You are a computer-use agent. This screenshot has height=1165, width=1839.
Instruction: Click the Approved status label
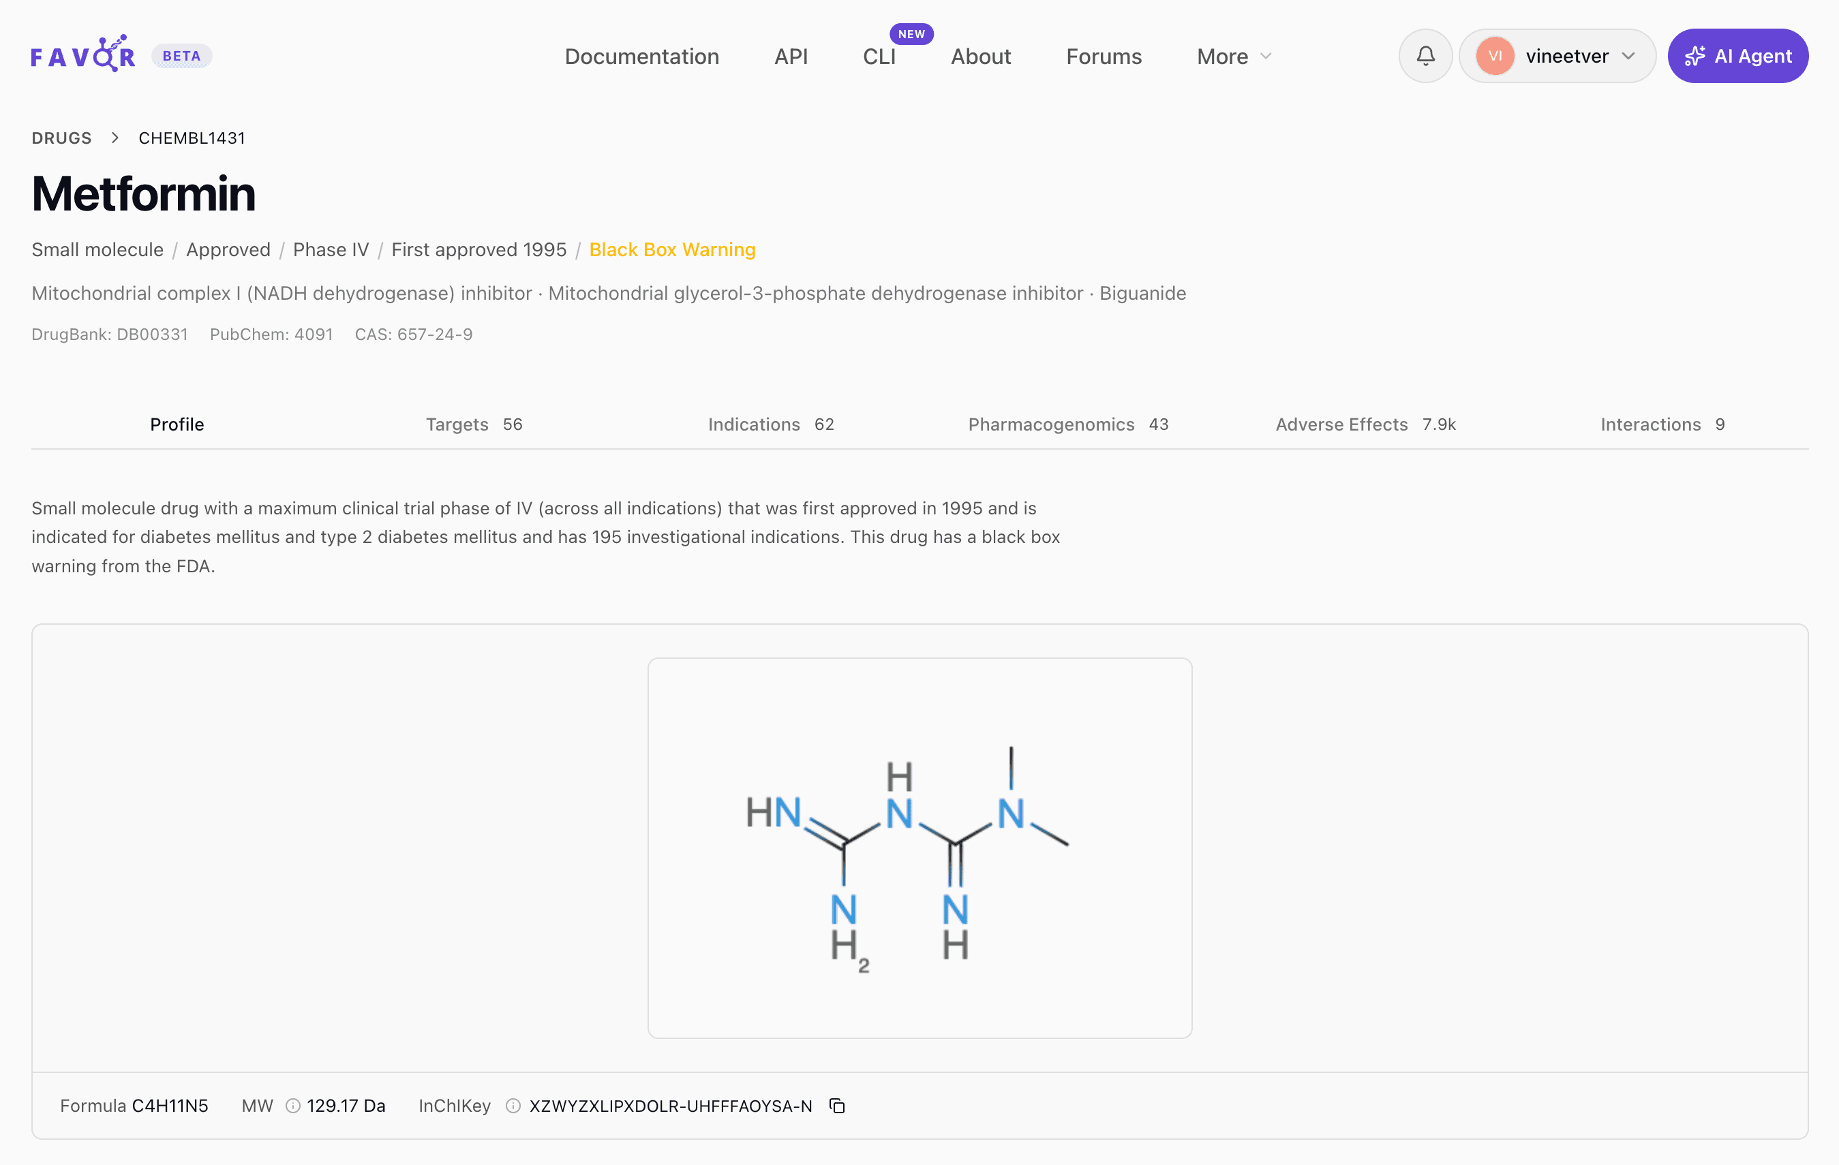click(228, 249)
